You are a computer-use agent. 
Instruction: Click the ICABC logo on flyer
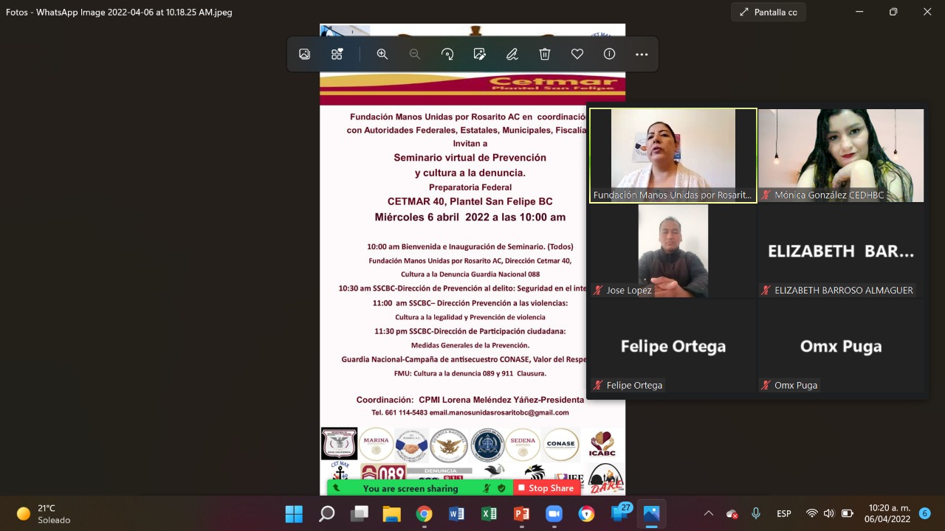click(x=602, y=444)
